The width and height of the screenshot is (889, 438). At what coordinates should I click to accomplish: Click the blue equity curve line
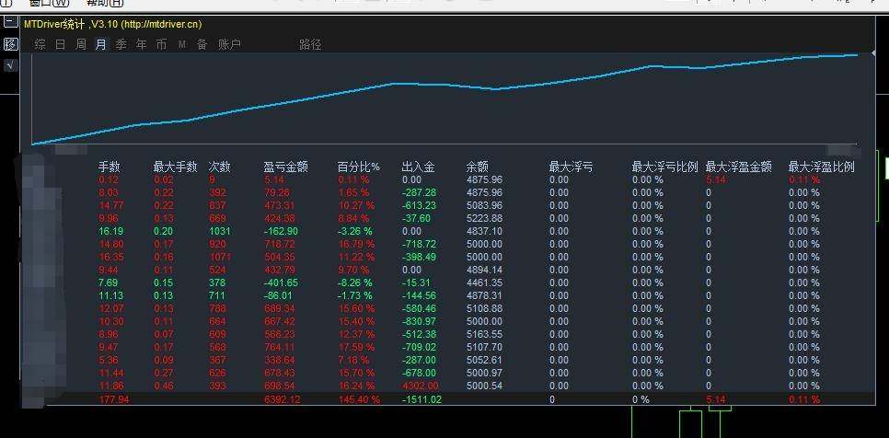[276, 103]
